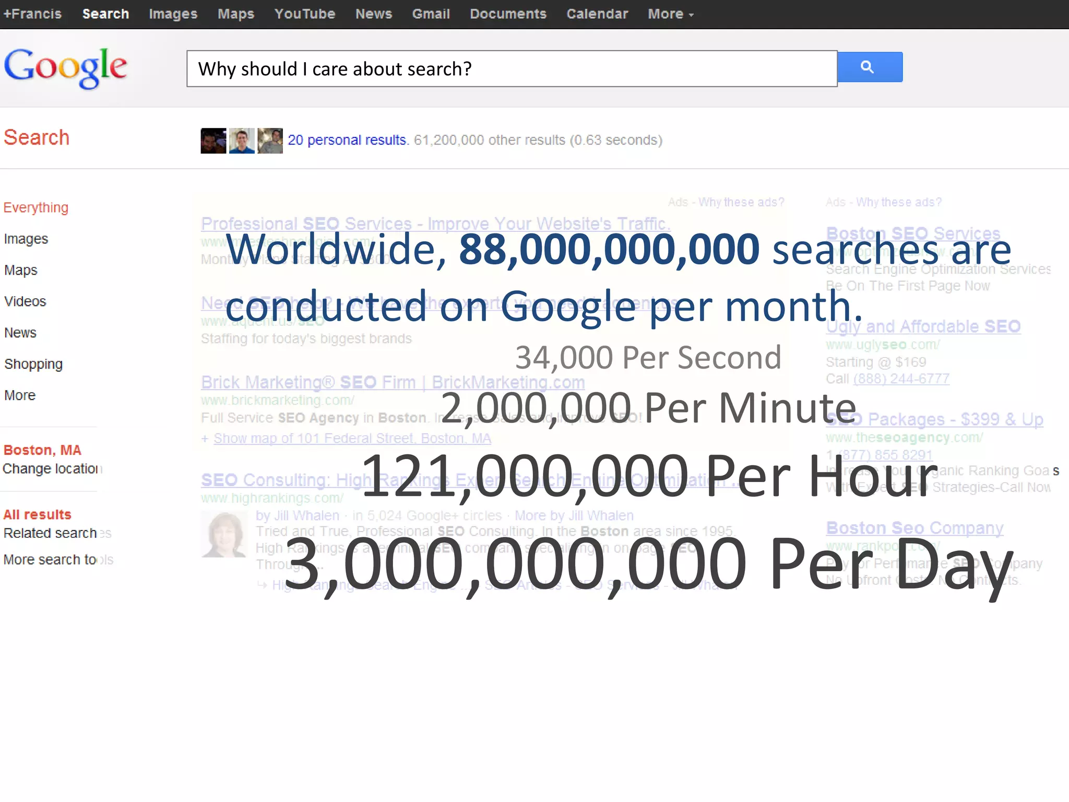Select Everything filter in left sidebar
Viewport: 1069px width, 802px height.
pos(36,208)
